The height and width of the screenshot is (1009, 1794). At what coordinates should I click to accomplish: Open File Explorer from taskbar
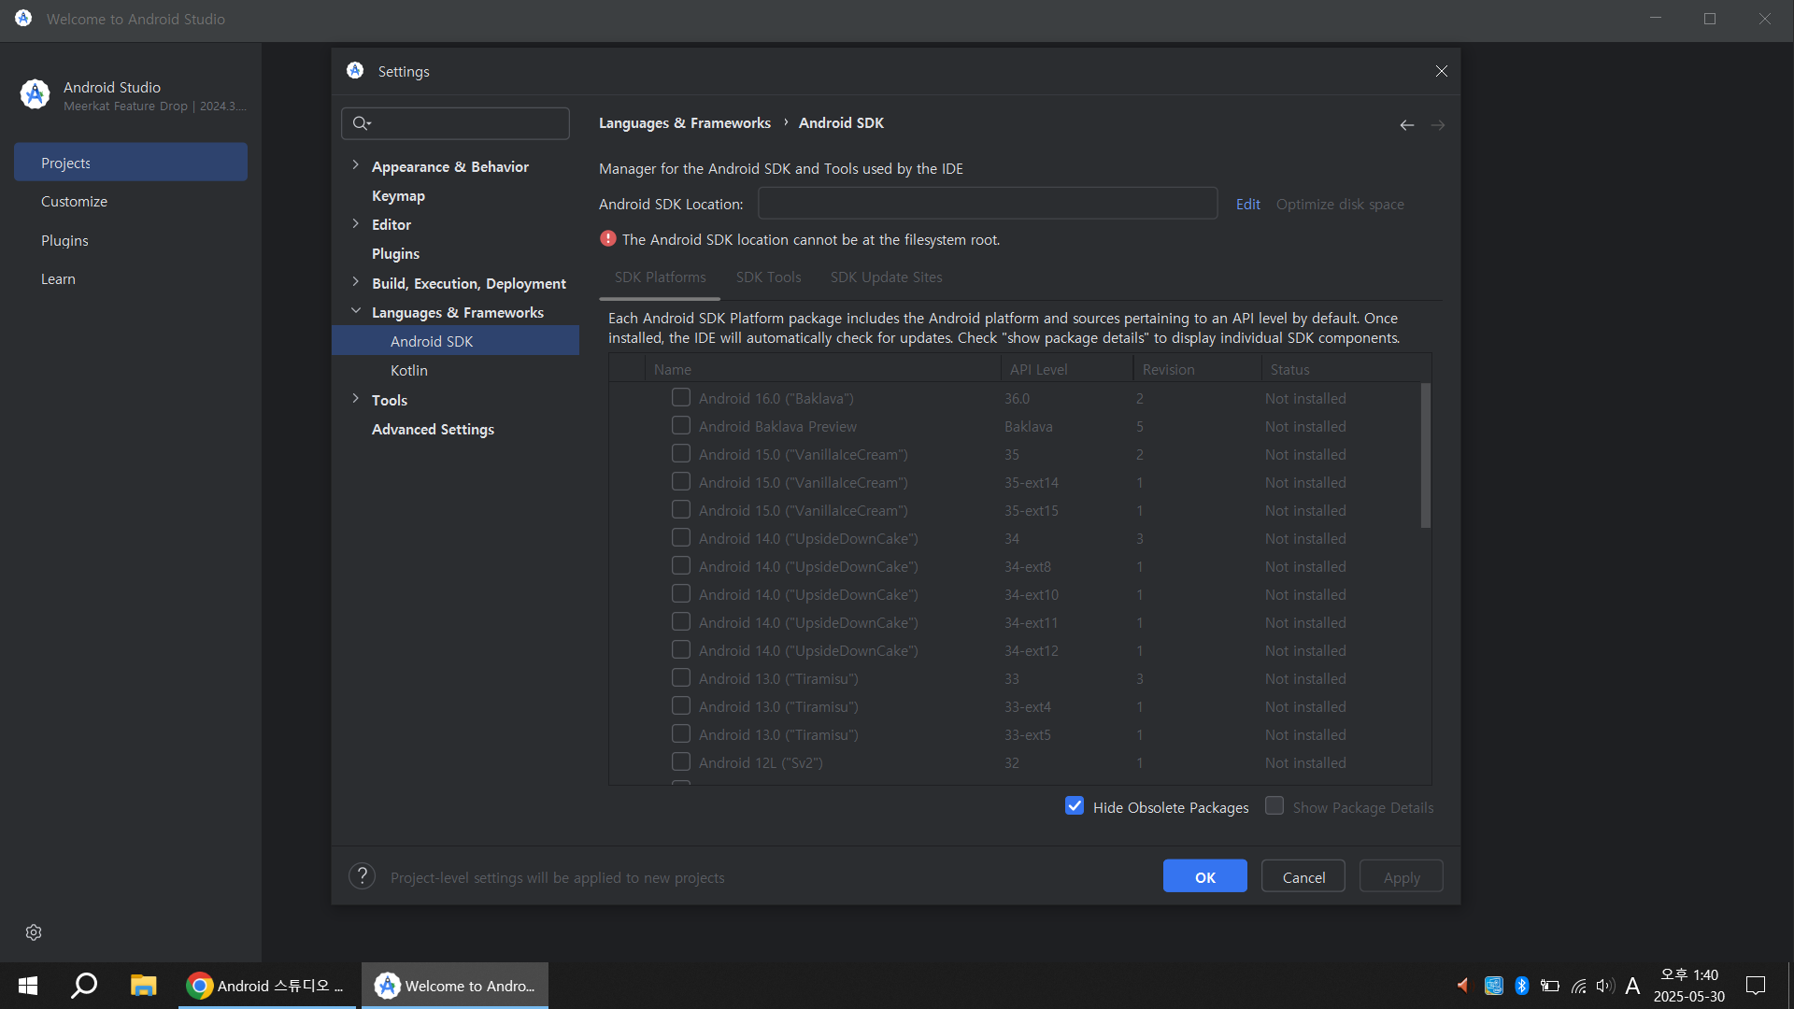[143, 986]
